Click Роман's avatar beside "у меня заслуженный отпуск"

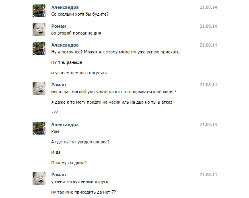[39, 179]
